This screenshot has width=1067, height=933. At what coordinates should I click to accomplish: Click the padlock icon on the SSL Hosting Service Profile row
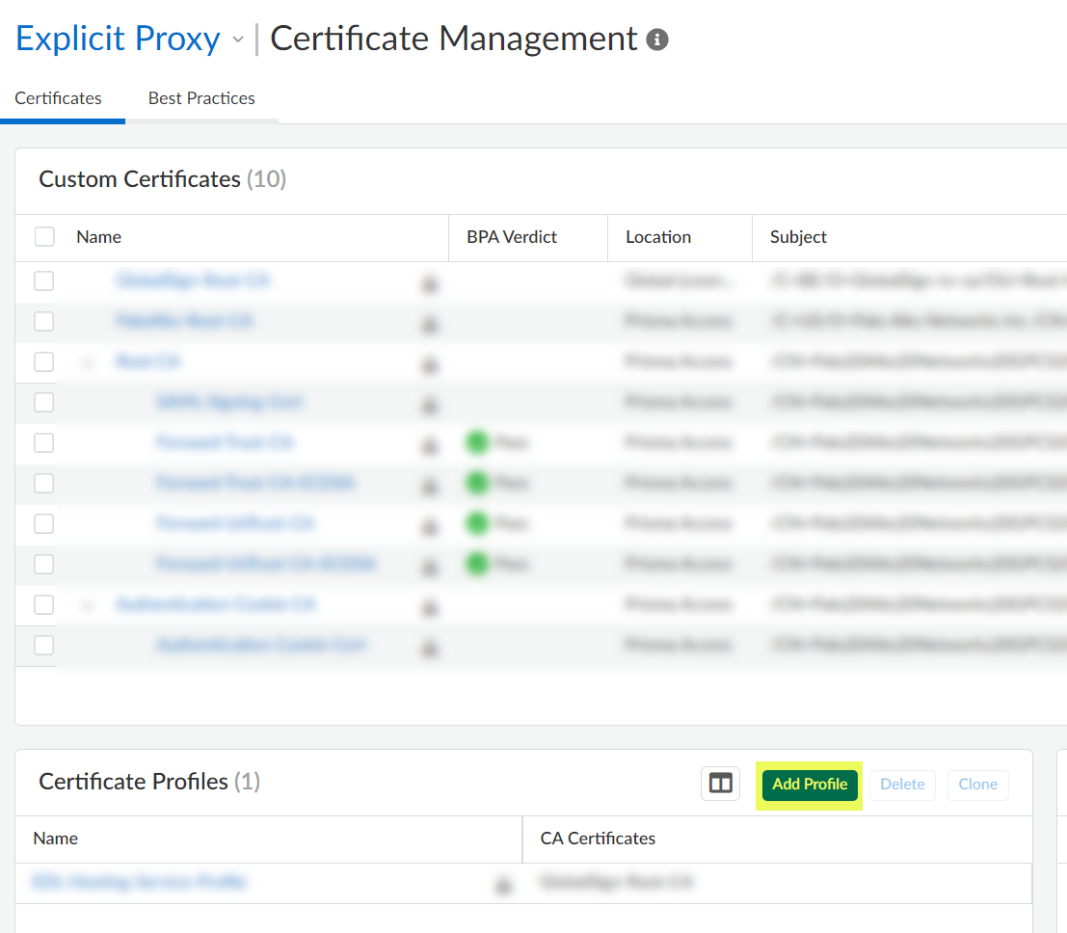tap(505, 882)
